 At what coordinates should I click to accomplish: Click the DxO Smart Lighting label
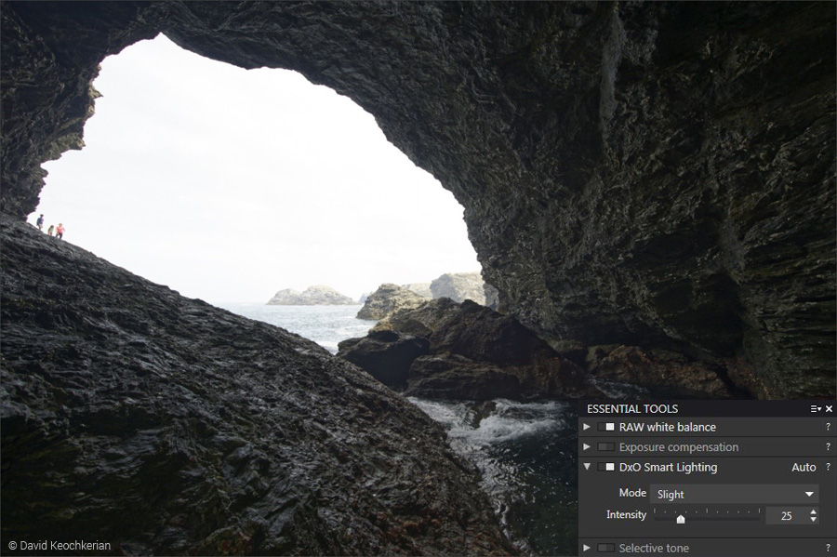pos(669,468)
